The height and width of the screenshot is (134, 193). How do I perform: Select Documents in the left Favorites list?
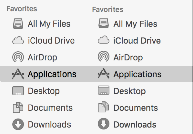click(50, 108)
